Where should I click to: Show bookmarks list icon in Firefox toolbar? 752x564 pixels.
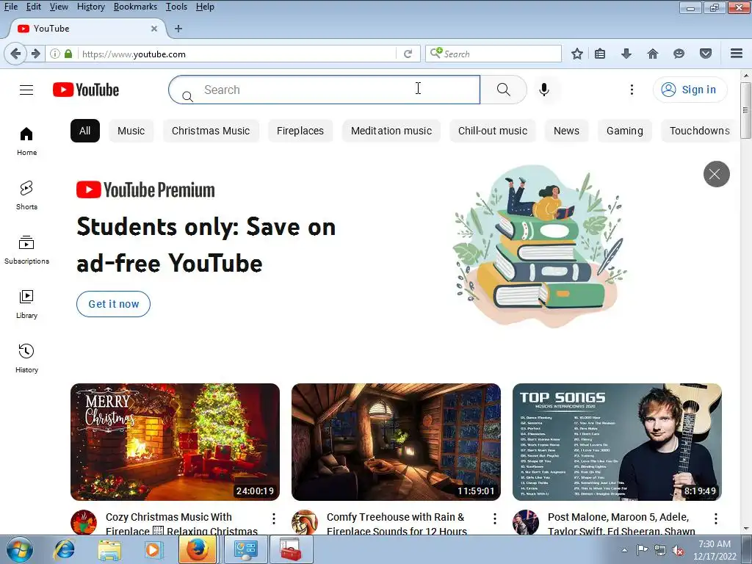tap(599, 54)
